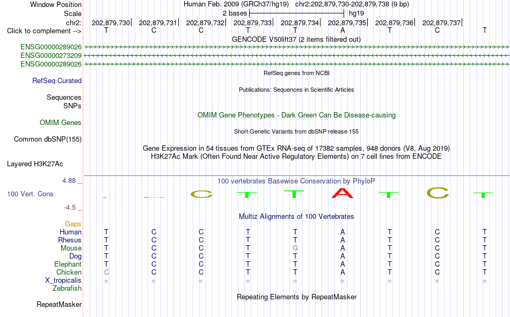Open 'Gene Expression in 54 tissues from GTEx' title
Image resolution: width=510 pixels, height=317 pixels.
click(x=296, y=148)
